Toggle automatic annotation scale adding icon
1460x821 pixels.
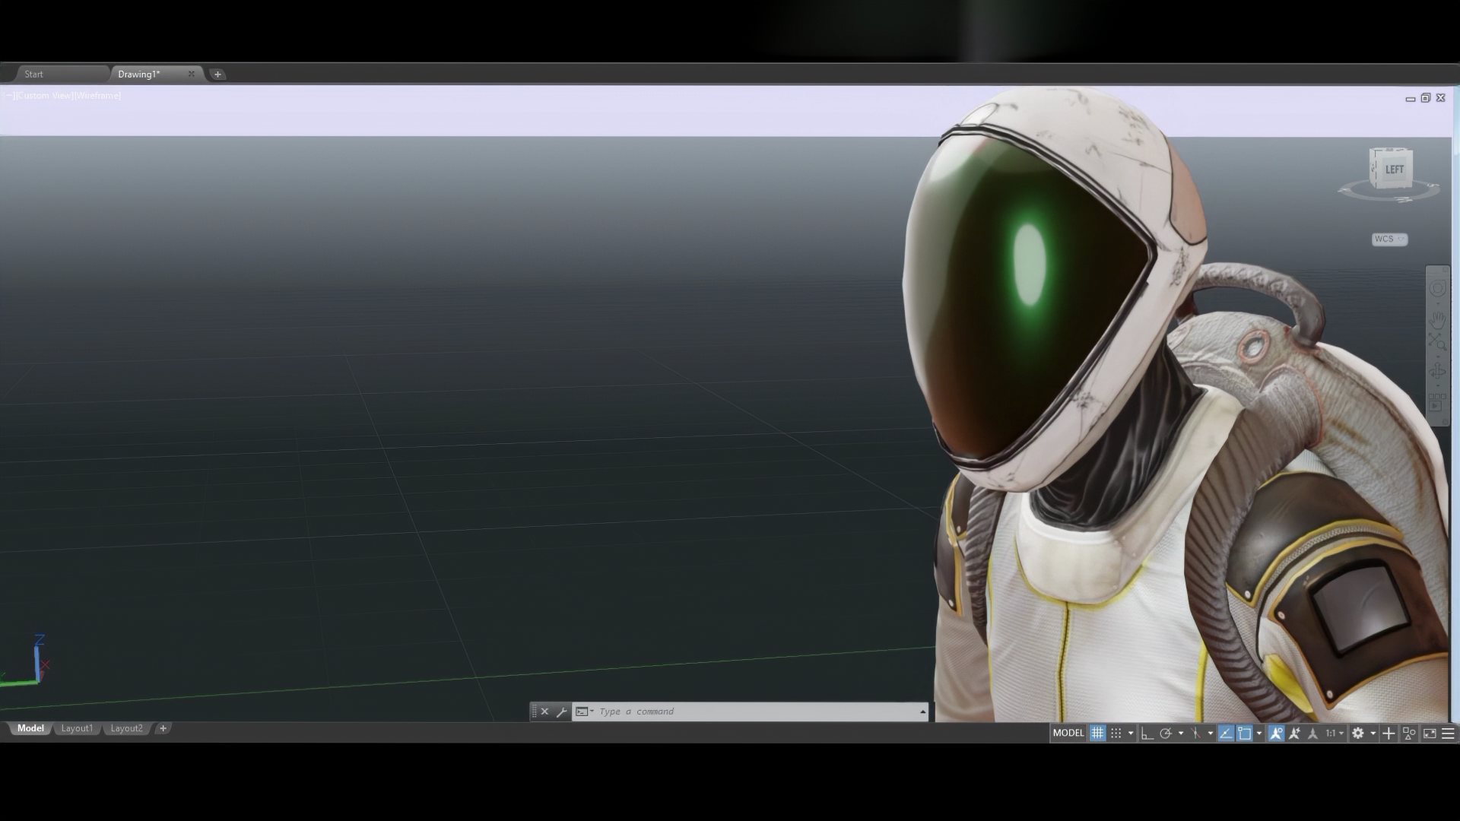pyautogui.click(x=1294, y=733)
